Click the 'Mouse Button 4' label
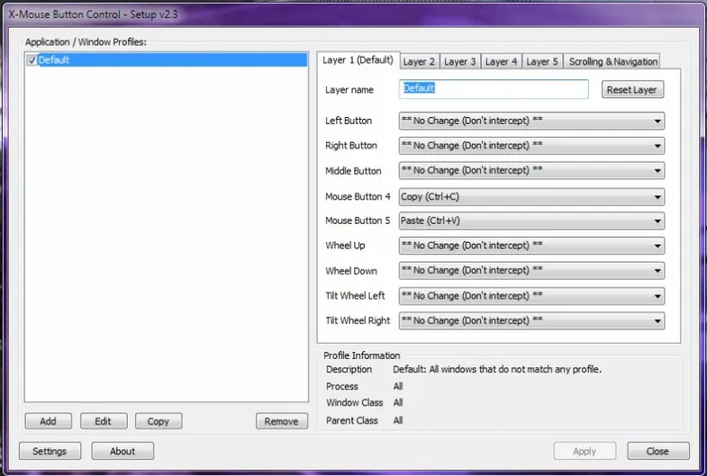 click(358, 197)
